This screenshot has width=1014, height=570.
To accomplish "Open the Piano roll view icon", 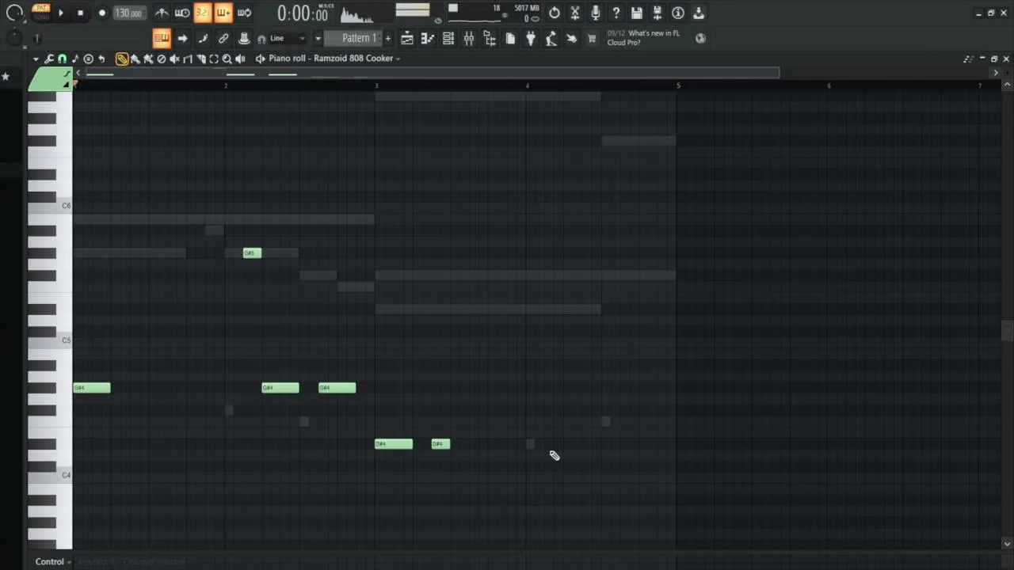I will tap(428, 38).
